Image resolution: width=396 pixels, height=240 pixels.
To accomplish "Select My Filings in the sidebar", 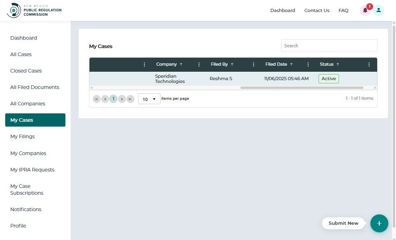I will (x=22, y=137).
